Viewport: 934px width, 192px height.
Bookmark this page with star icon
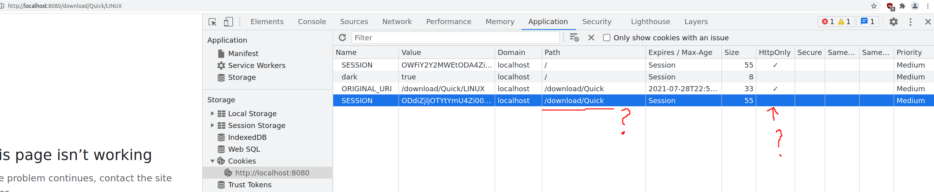point(874,6)
